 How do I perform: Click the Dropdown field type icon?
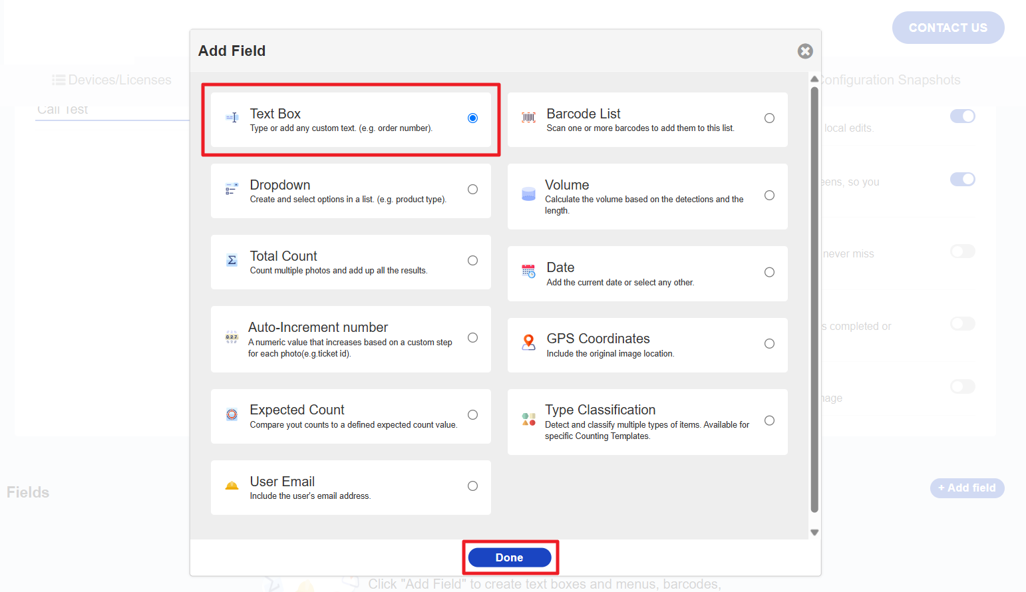[232, 190]
